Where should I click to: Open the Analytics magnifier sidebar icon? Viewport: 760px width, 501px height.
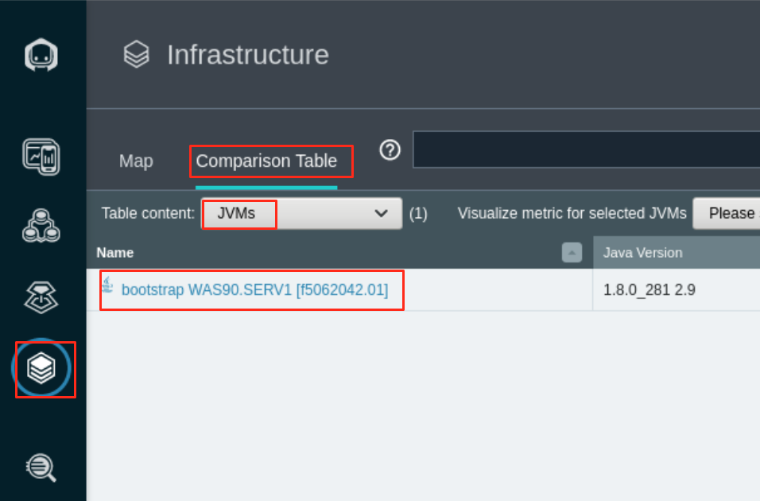point(41,468)
